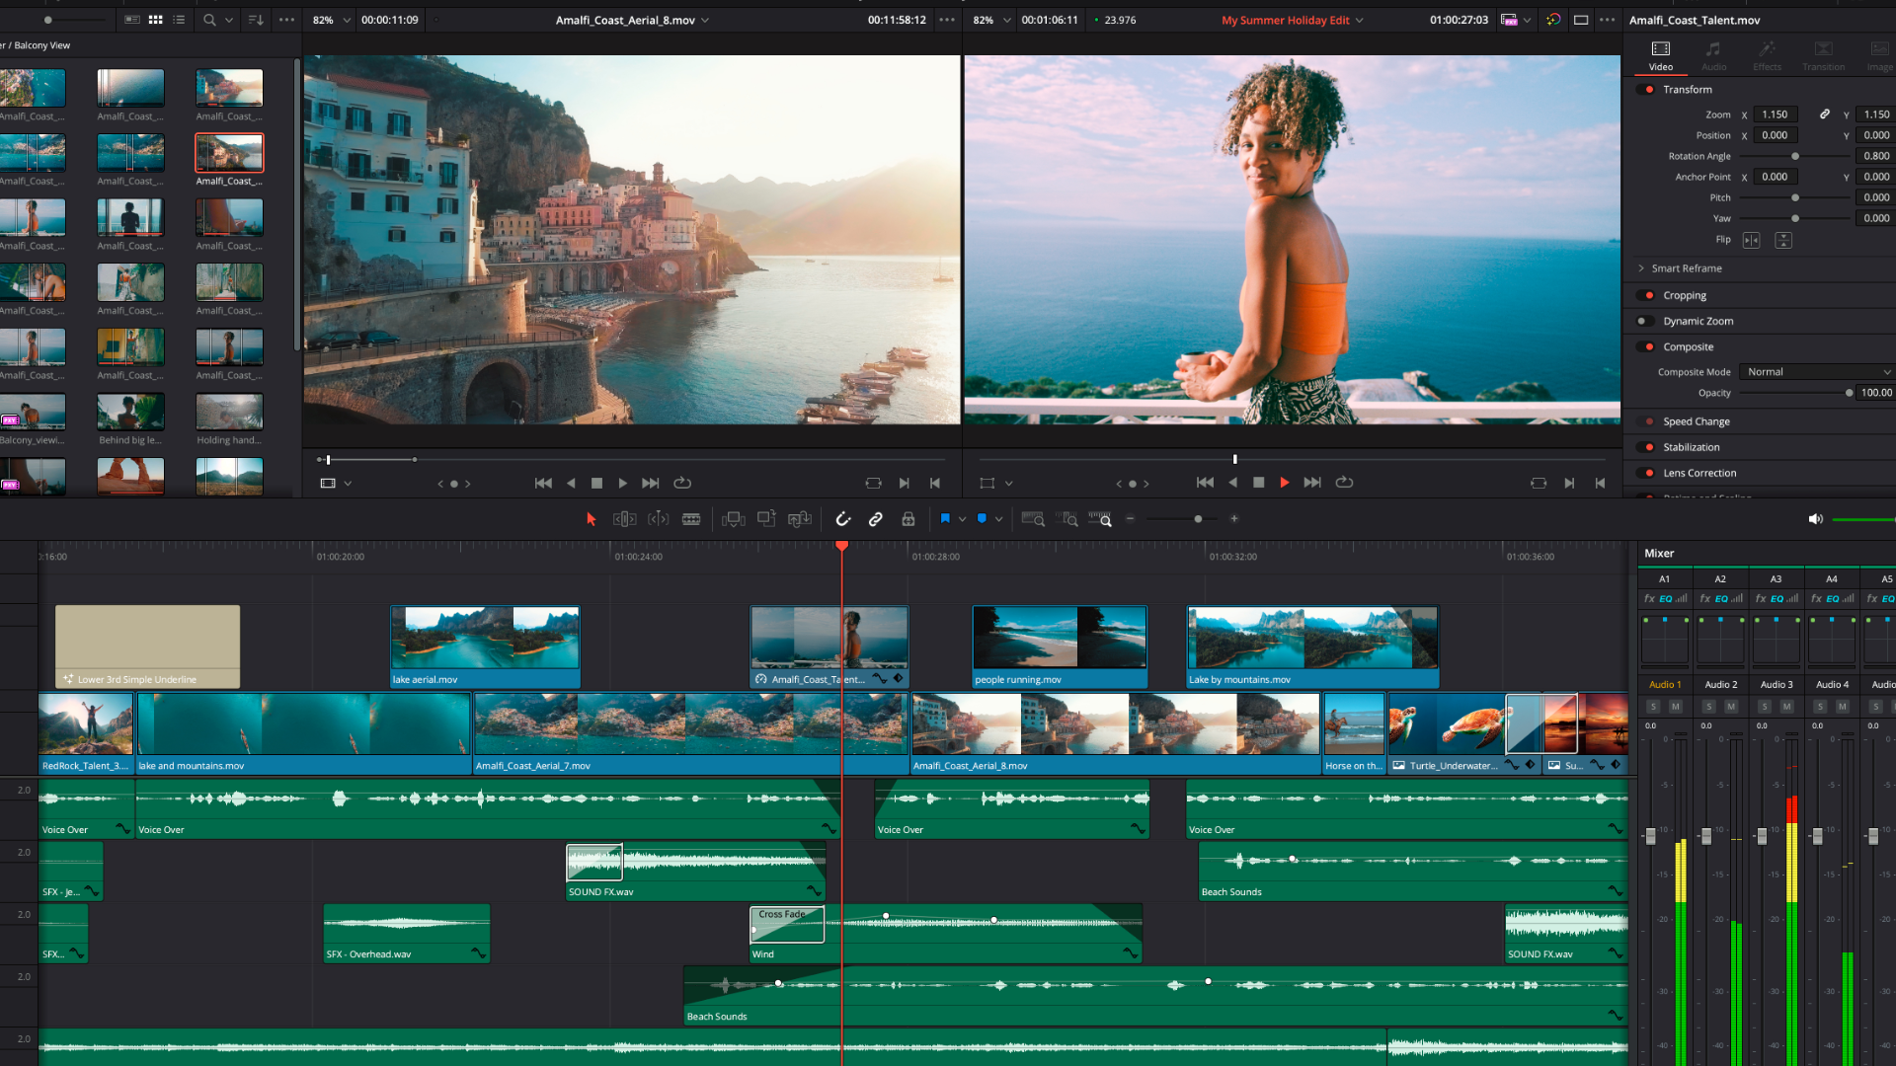This screenshot has height=1066, width=1896.
Task: Mute Audio 1 with the M button
Action: point(1675,707)
